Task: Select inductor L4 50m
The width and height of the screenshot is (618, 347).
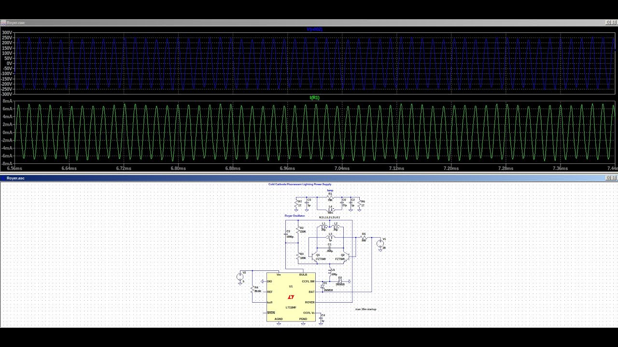Action: [x=330, y=209]
